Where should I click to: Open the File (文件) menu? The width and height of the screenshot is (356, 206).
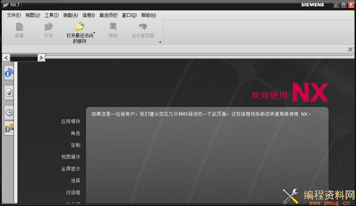click(14, 15)
